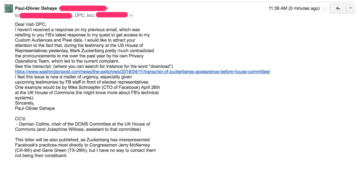Open the Washington Post transcript link

(143, 72)
